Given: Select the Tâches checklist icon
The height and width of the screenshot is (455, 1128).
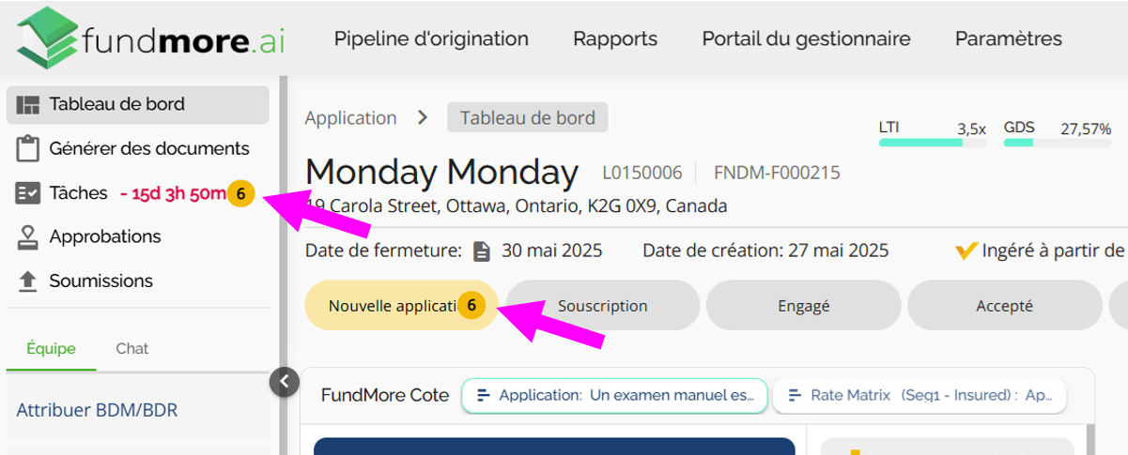Looking at the screenshot, I should 28,193.
